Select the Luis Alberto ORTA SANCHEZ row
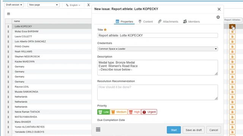Image resolution: width=243 pixels, height=136 pixels. 52,42
